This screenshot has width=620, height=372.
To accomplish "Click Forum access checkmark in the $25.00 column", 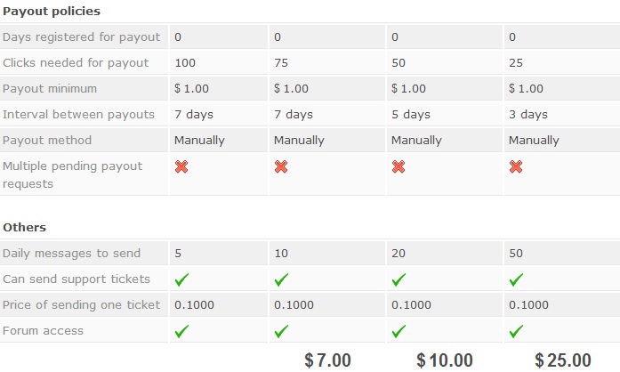I will coord(517,331).
